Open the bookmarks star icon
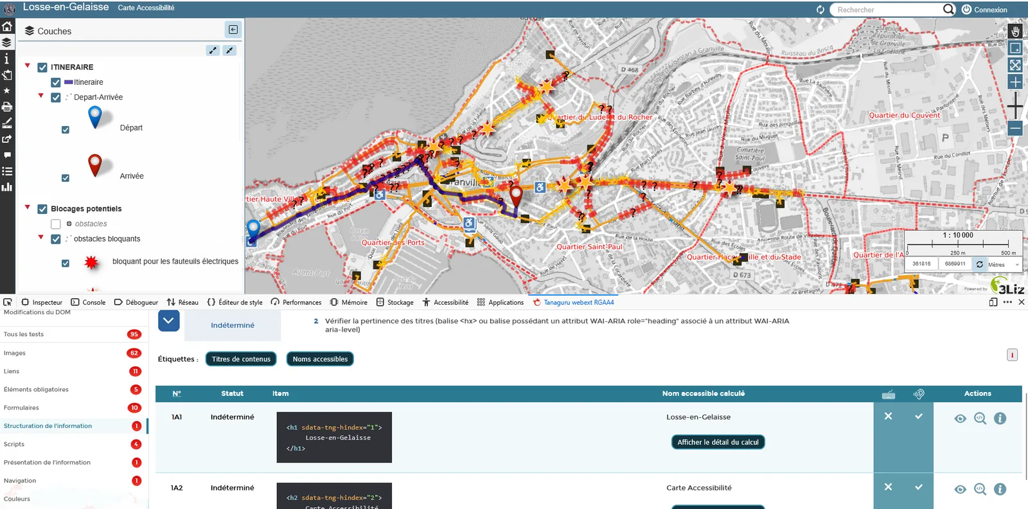This screenshot has height=509, width=1028. 7,91
